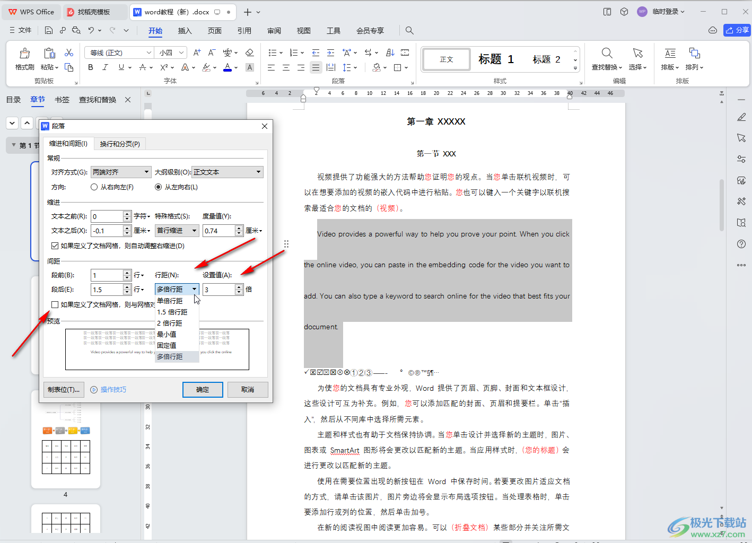Switch to Bookmarks tab in sidebar
The width and height of the screenshot is (752, 543).
[x=62, y=100]
